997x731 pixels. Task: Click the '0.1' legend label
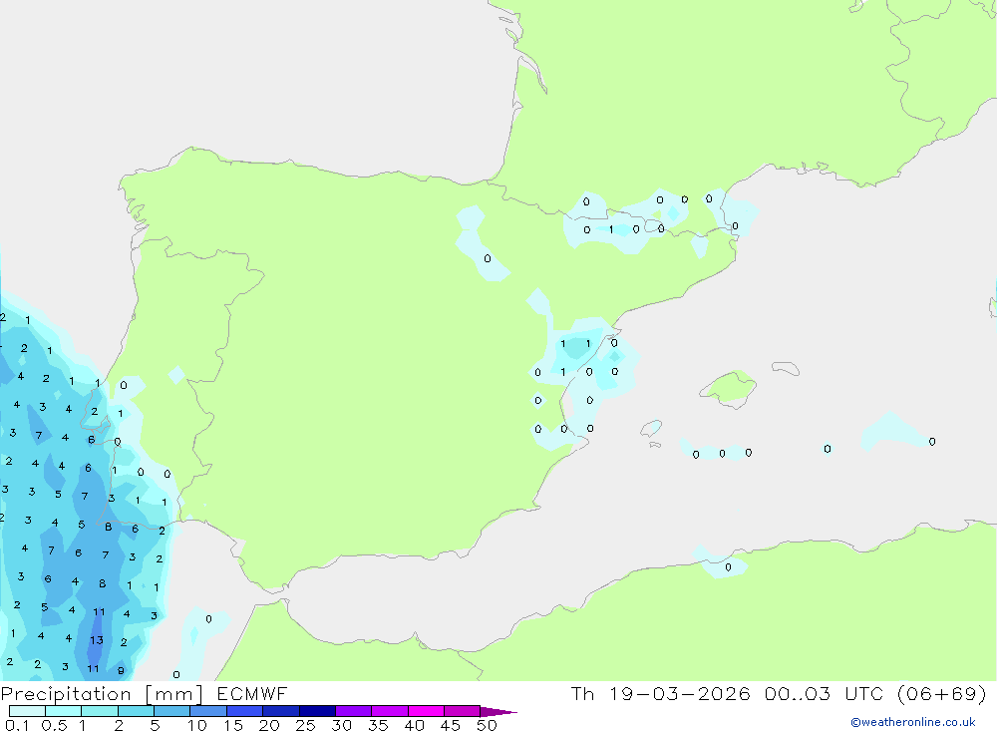pos(17,725)
